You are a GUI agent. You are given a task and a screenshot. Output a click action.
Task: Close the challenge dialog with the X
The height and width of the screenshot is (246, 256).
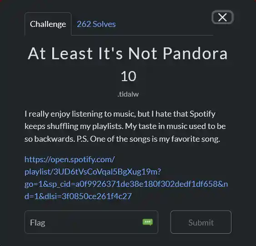point(222,17)
